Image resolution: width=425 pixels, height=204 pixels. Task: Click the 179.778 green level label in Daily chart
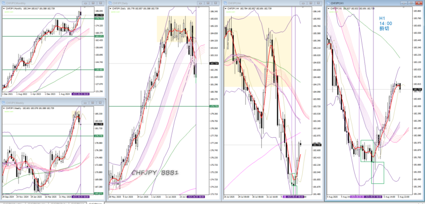[x=214, y=106]
